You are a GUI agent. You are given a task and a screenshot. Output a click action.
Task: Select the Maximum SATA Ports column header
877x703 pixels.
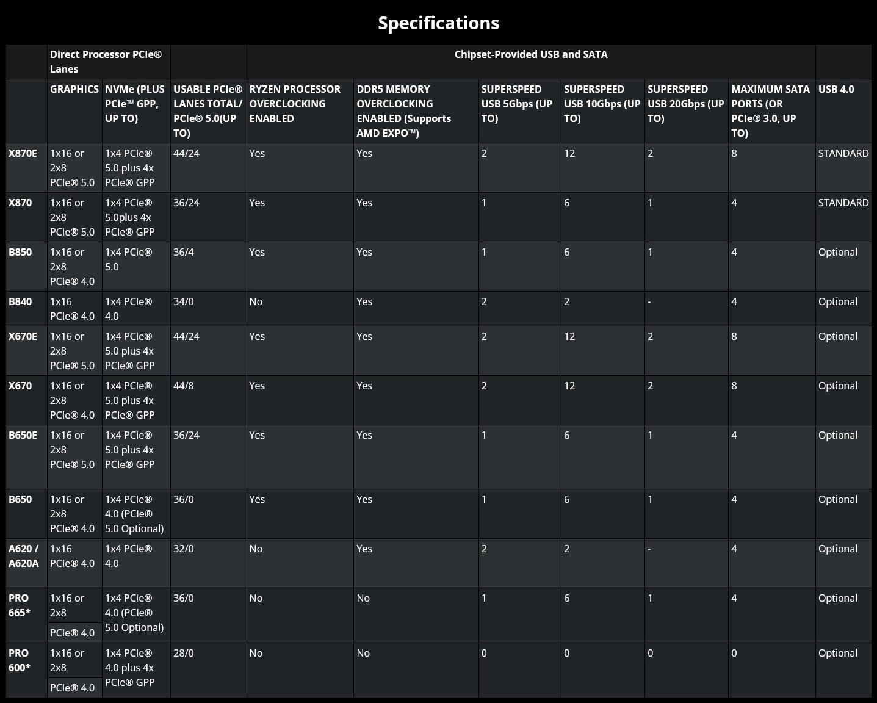(770, 111)
